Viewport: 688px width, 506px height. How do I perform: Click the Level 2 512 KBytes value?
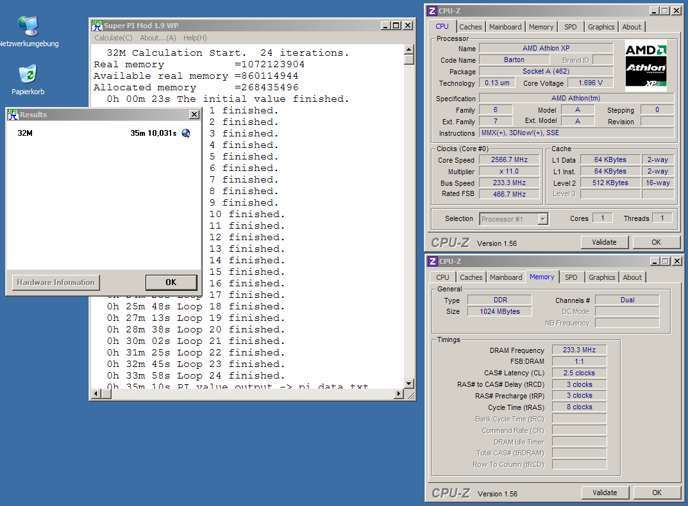click(x=610, y=183)
